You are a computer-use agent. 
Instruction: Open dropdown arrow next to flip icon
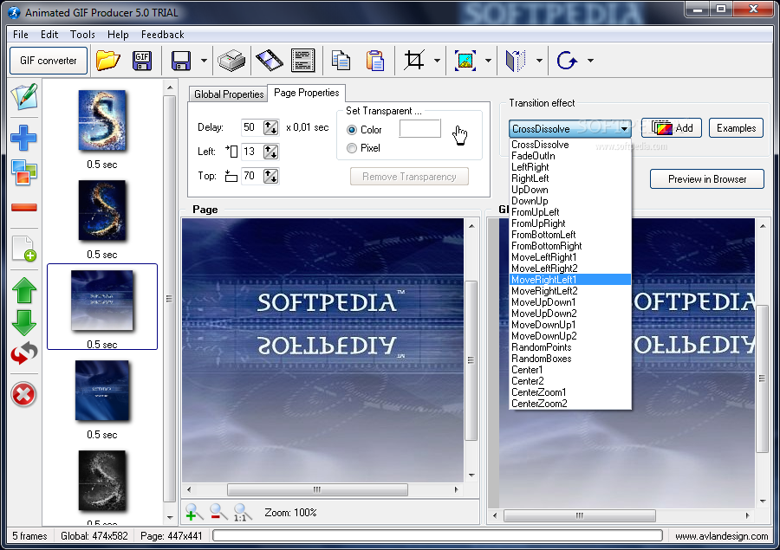(x=539, y=61)
